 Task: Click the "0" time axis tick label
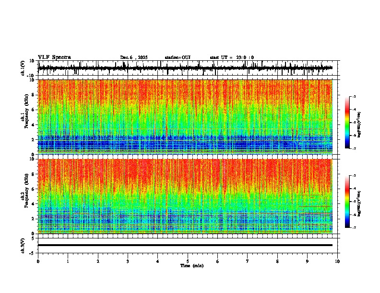point(38,261)
